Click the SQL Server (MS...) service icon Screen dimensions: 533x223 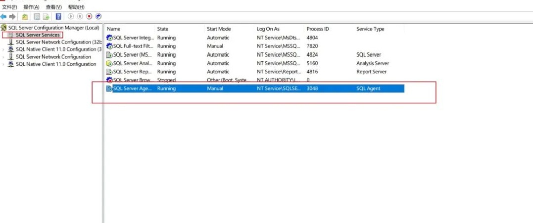pos(109,55)
